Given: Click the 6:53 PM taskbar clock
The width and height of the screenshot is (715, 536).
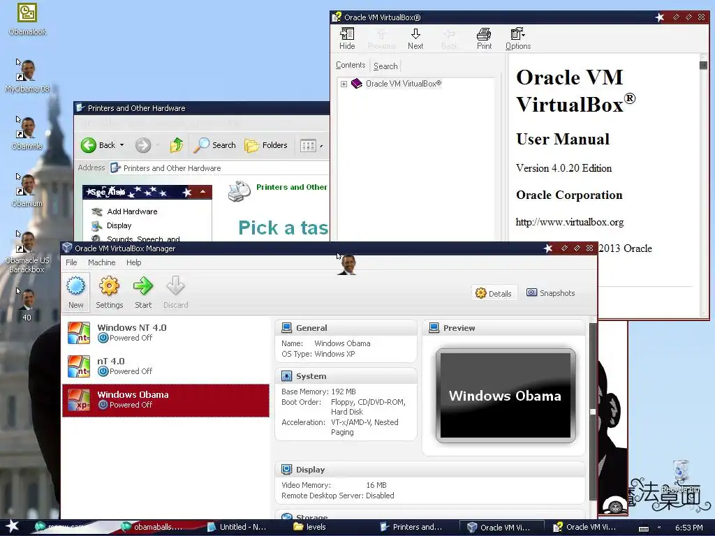Looking at the screenshot, I should point(689,528).
